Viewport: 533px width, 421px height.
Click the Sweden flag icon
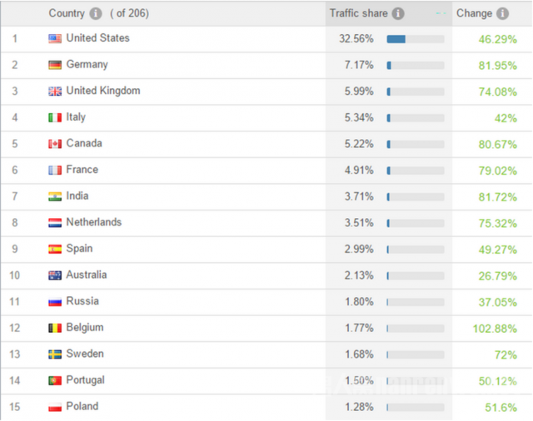coord(55,354)
